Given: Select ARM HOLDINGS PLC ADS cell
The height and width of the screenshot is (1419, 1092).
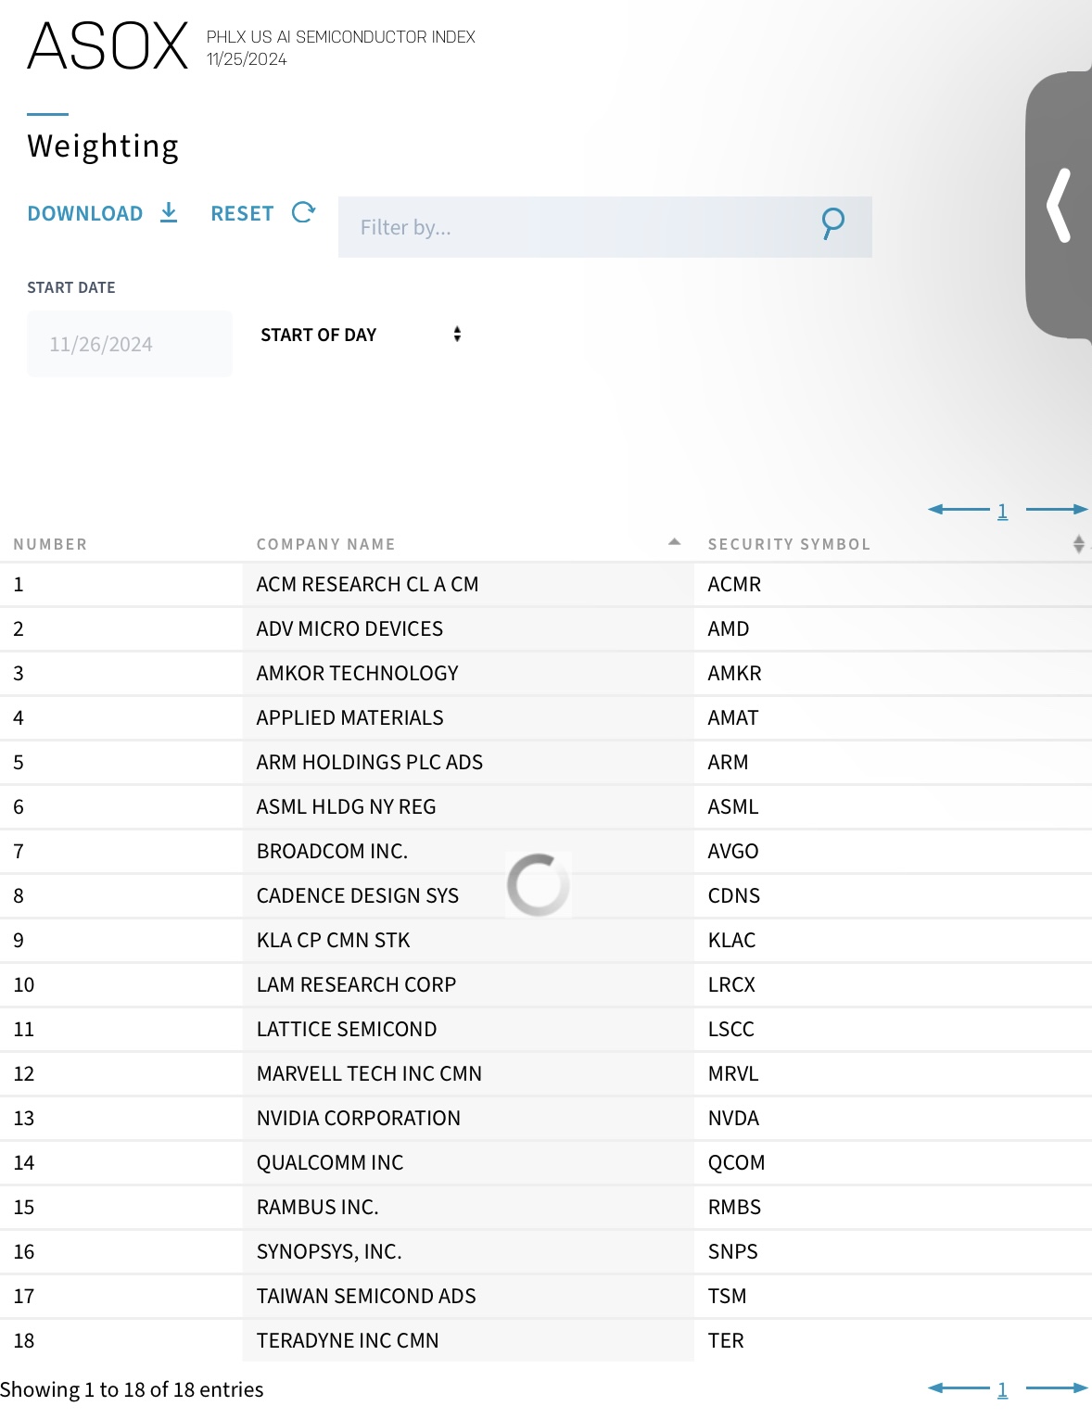Looking at the screenshot, I should click(468, 762).
